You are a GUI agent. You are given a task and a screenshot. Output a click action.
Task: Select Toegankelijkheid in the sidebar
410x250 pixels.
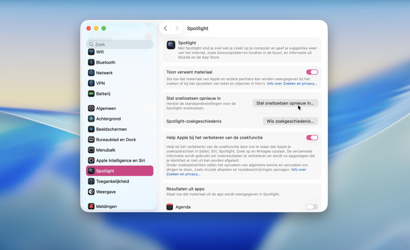pyautogui.click(x=113, y=181)
